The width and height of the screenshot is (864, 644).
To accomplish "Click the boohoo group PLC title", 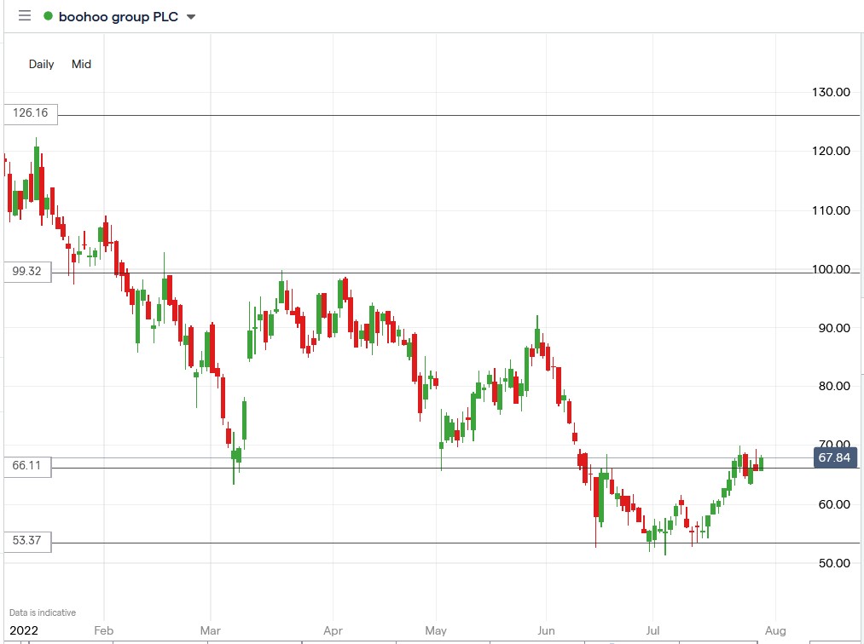I will coord(119,15).
